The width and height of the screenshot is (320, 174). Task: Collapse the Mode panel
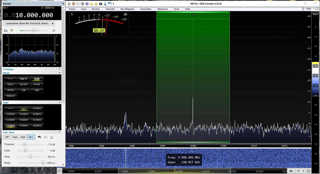pyautogui.click(x=60, y=73)
